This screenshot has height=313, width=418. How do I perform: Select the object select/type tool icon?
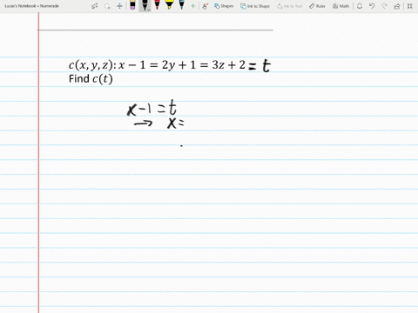click(x=95, y=6)
